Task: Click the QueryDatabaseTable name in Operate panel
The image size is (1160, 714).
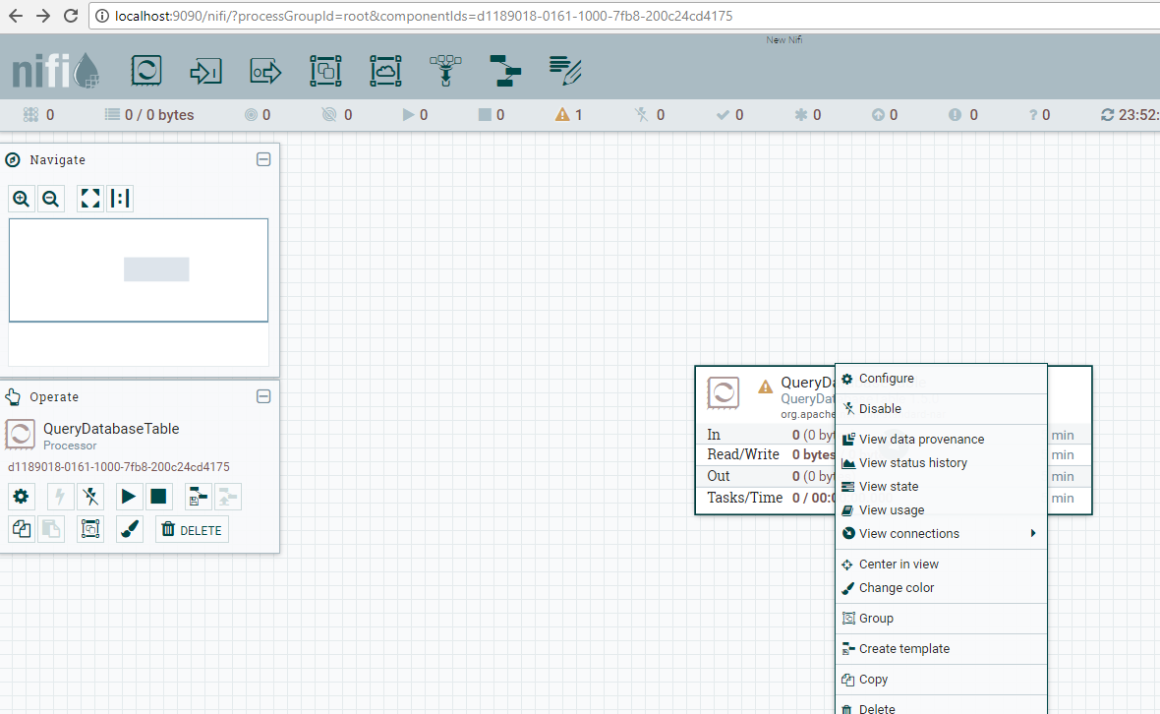Action: 111,429
